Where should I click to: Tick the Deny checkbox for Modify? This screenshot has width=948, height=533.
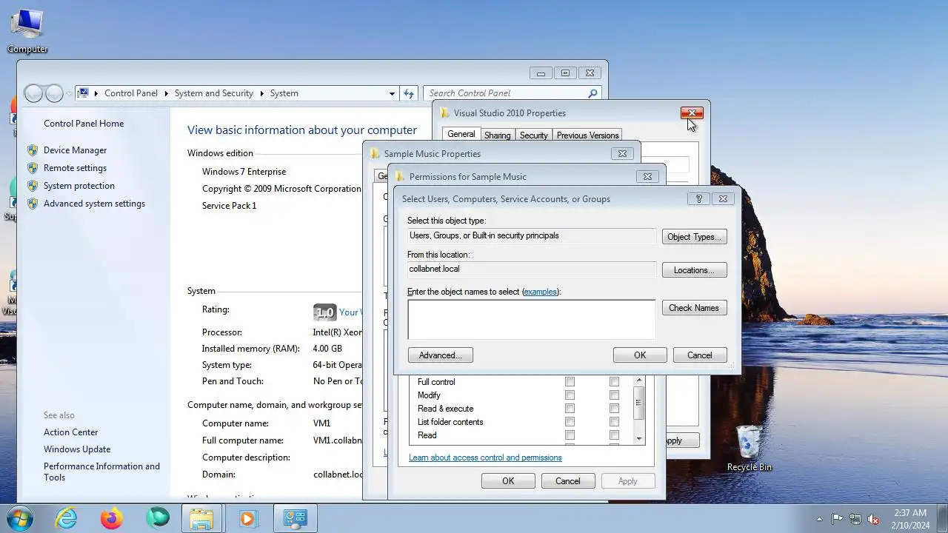614,395
